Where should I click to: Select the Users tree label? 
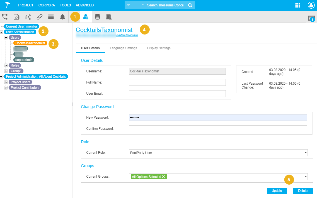click(15, 38)
